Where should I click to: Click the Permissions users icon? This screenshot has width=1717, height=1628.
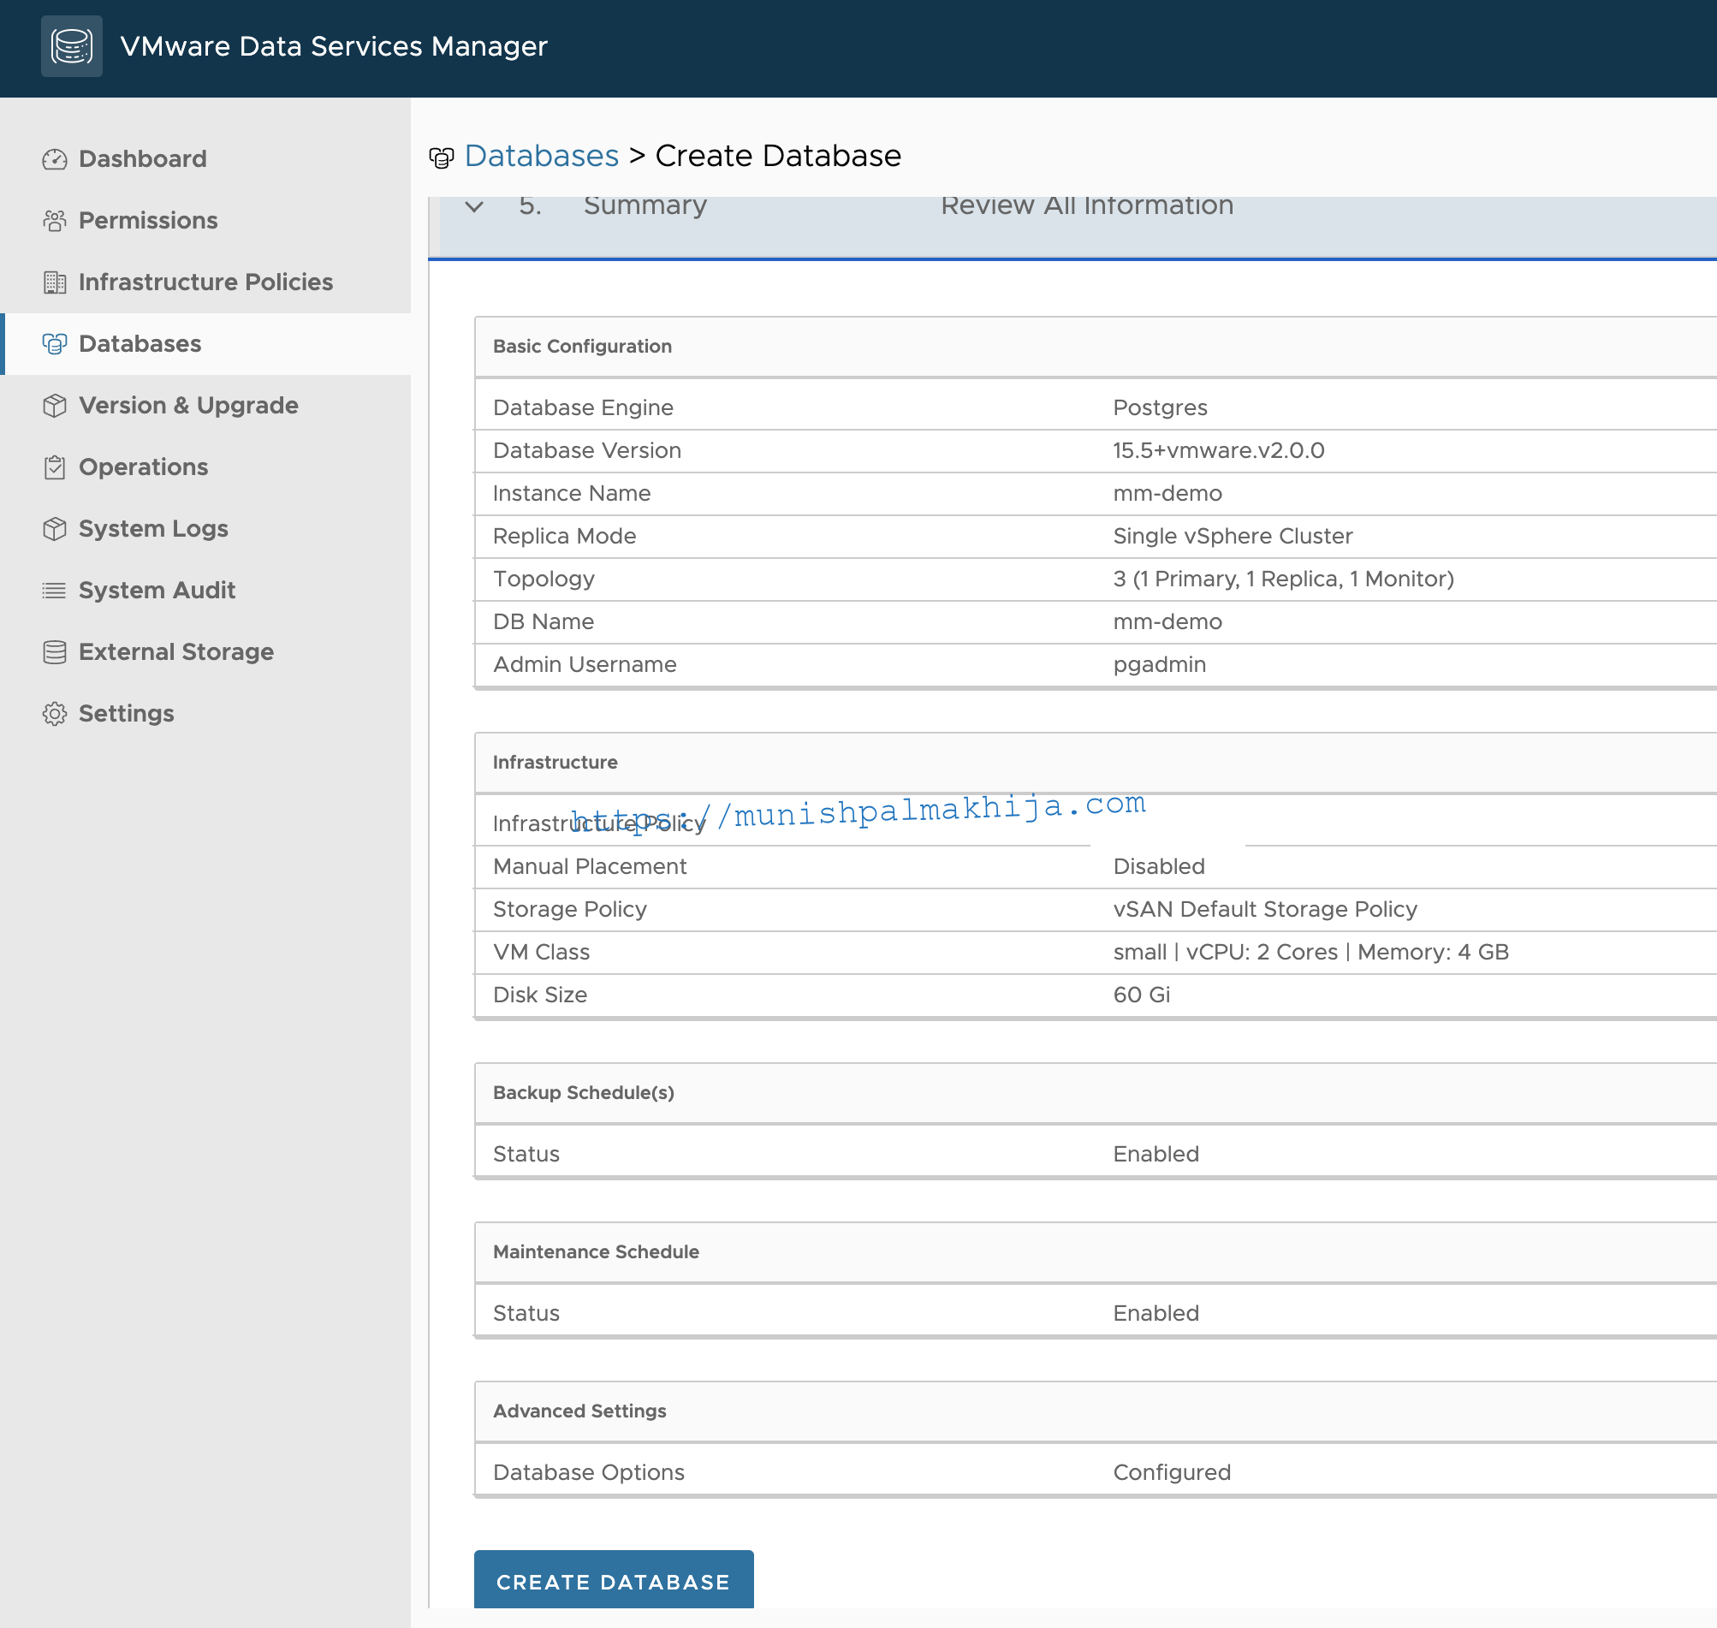[55, 222]
